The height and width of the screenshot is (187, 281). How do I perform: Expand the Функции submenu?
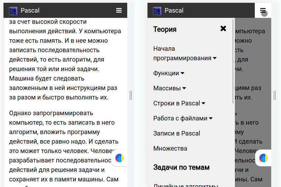coord(169,73)
